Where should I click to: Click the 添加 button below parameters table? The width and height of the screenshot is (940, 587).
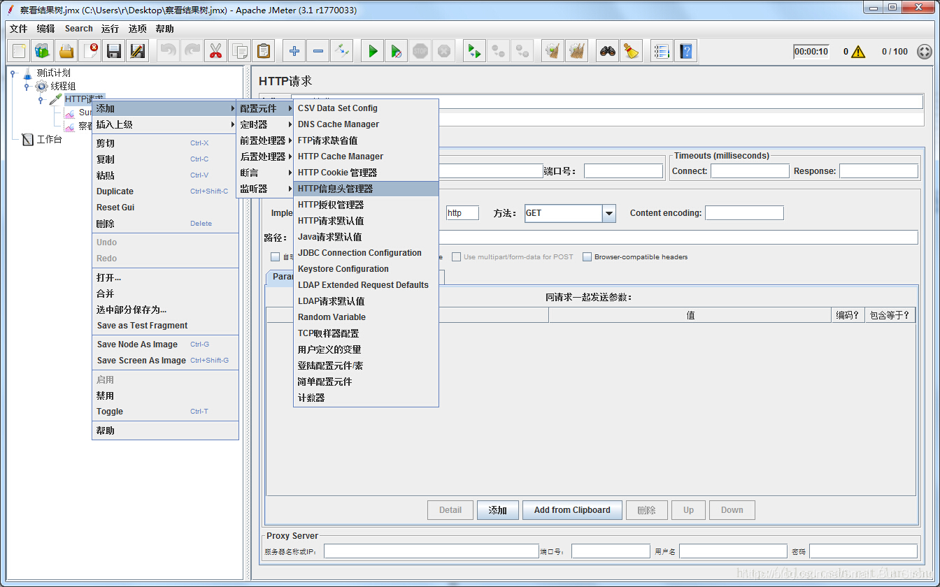498,510
